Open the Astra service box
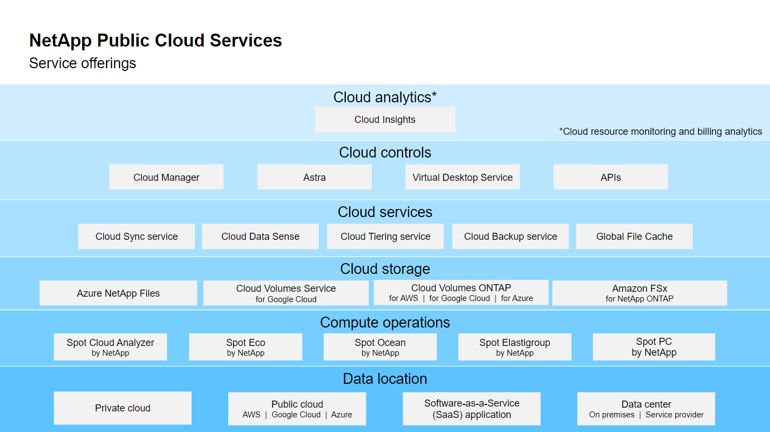The image size is (770, 432). tap(314, 177)
